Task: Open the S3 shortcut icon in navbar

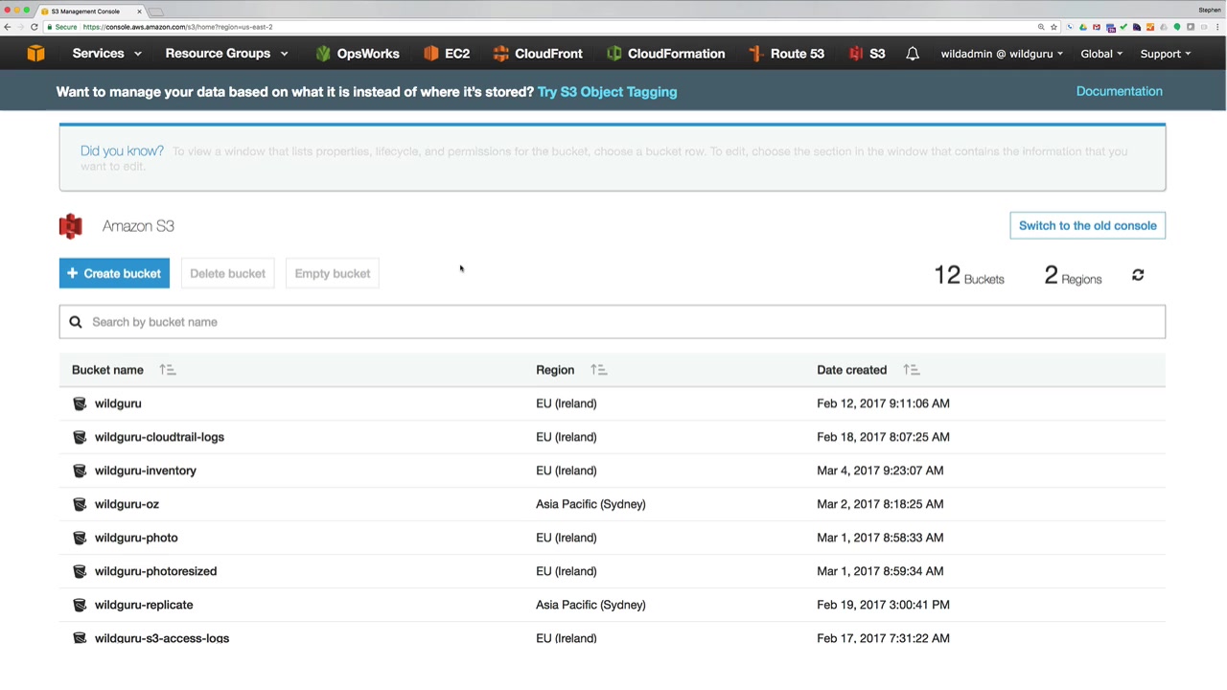Action: click(855, 54)
